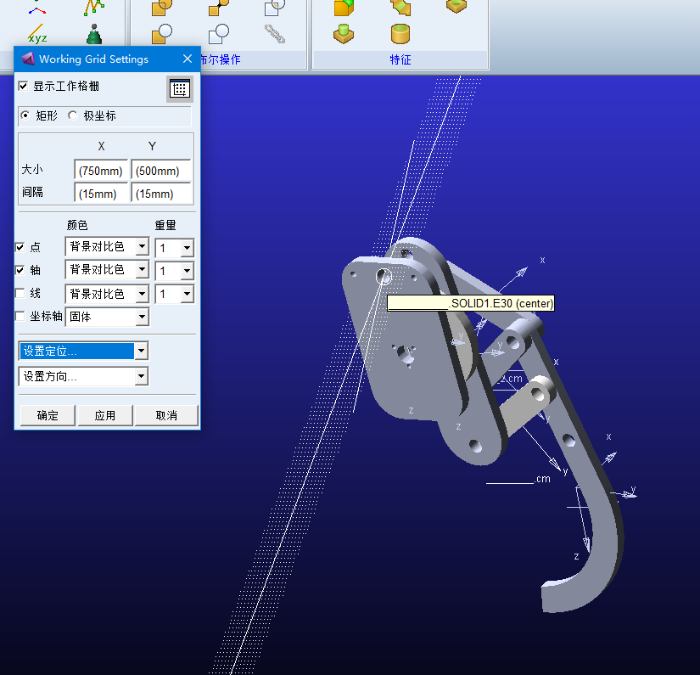The width and height of the screenshot is (700, 675).
Task: Close the Working Grid Settings dialog
Action: click(188, 59)
